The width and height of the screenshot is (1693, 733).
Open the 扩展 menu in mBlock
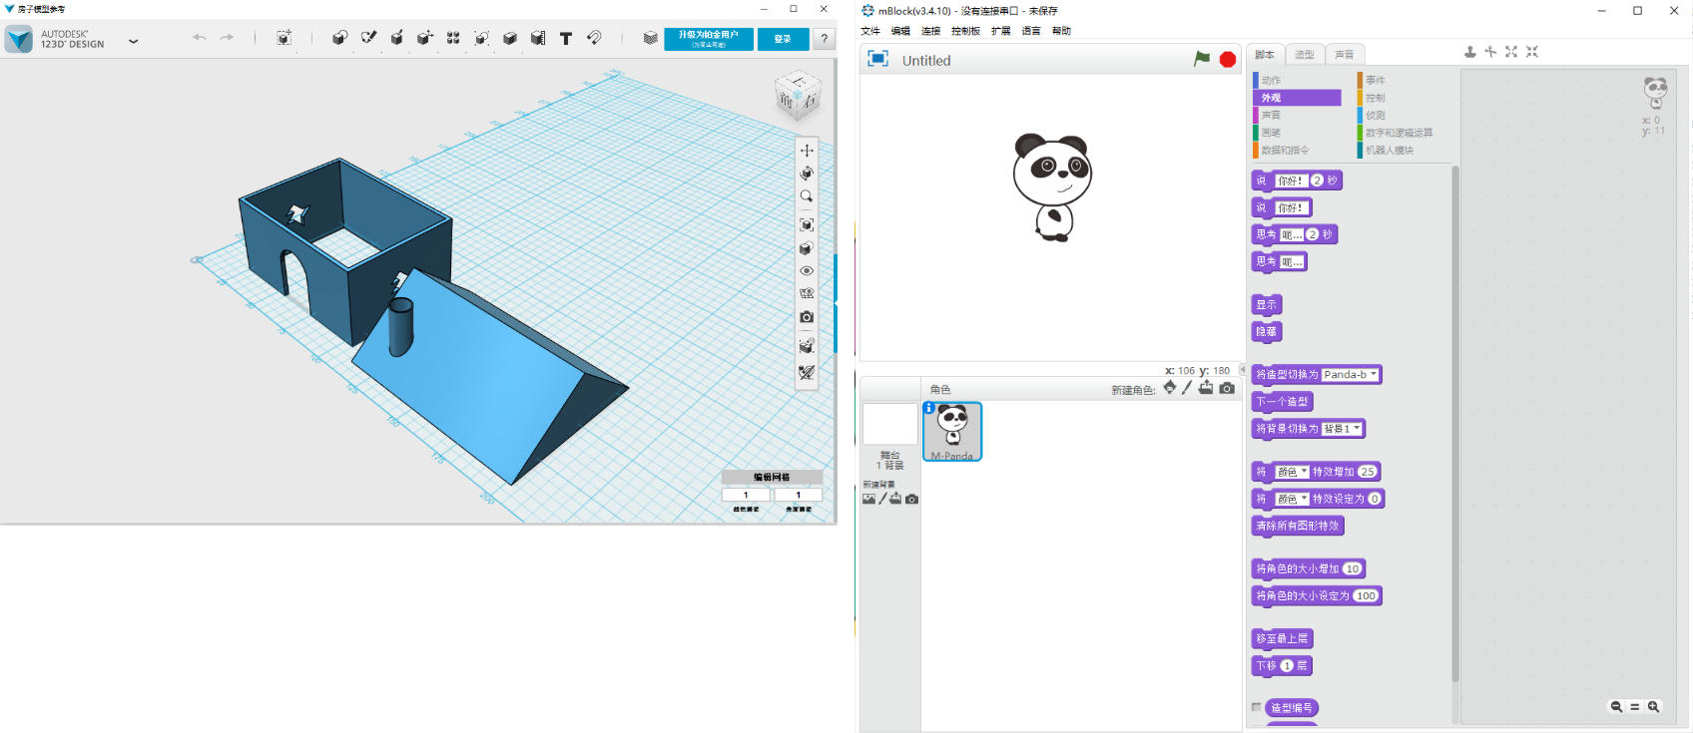click(1000, 31)
